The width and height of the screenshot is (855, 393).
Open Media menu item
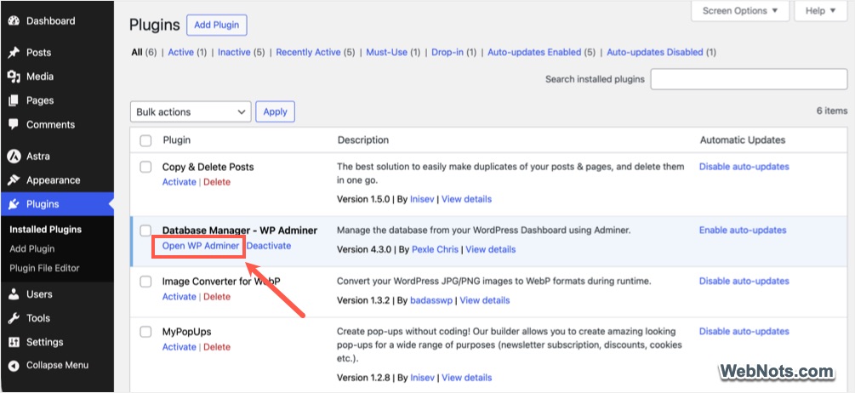point(40,77)
